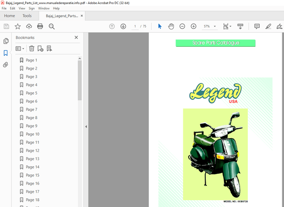This screenshot has height=207, width=284.
Task: Click the Fit page width icon
Action: pos(226,27)
